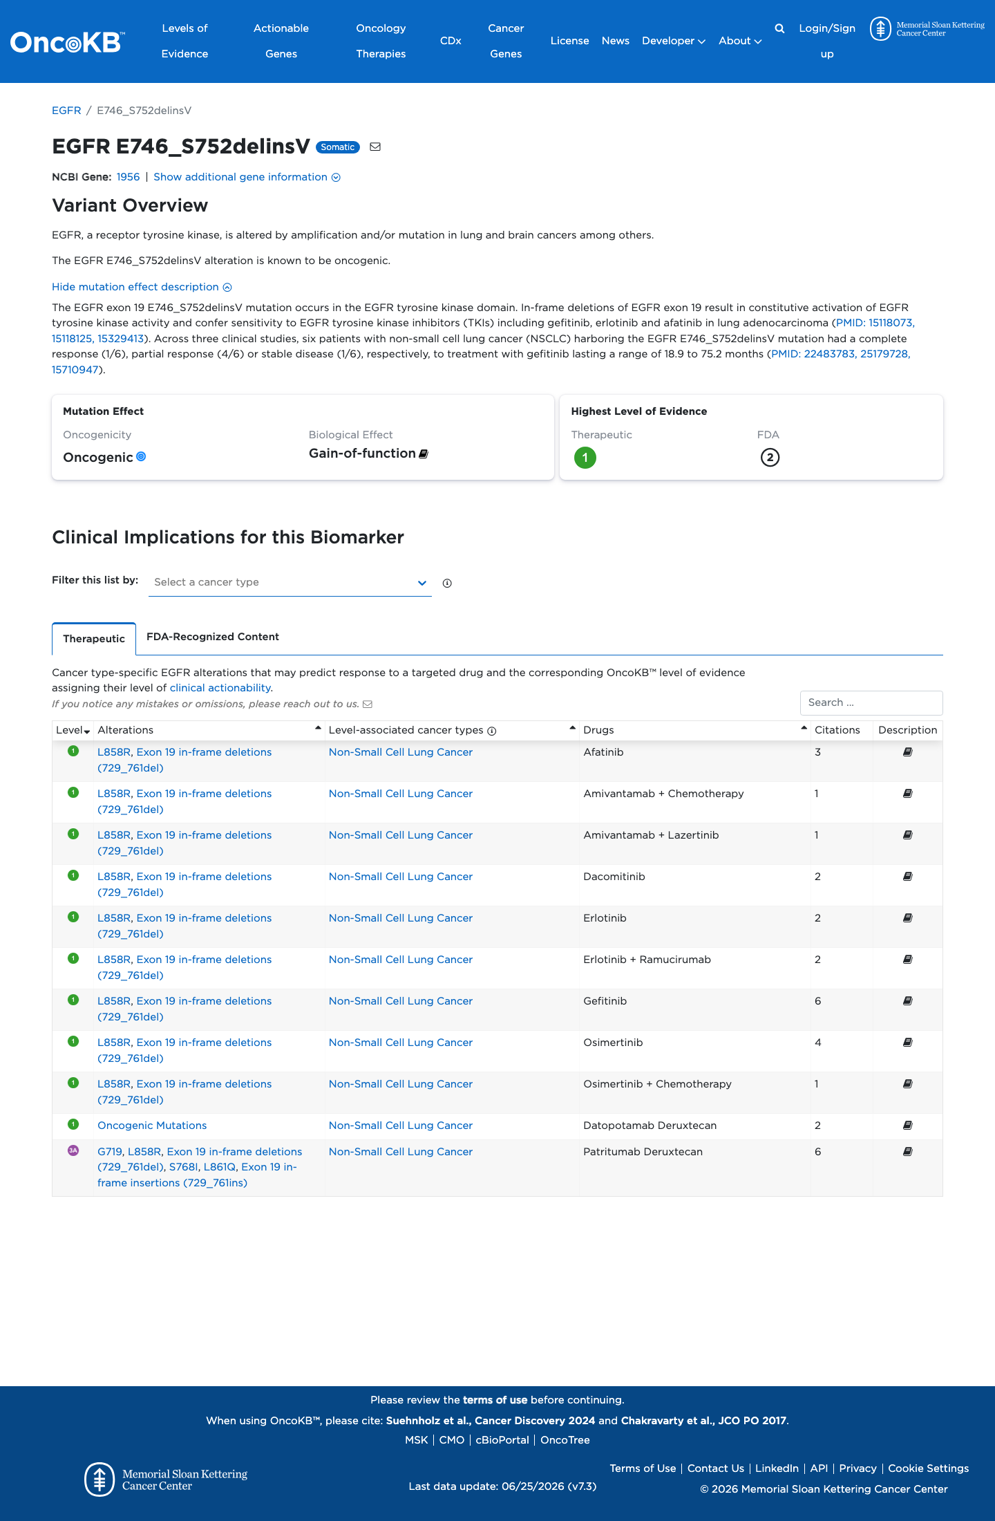Sort the table by the Drugs column
Viewport: 995px width, 1521px height.
tap(695, 730)
